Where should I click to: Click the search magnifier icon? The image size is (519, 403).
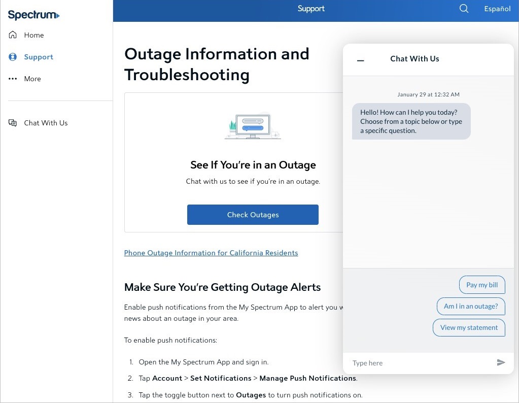tap(464, 9)
